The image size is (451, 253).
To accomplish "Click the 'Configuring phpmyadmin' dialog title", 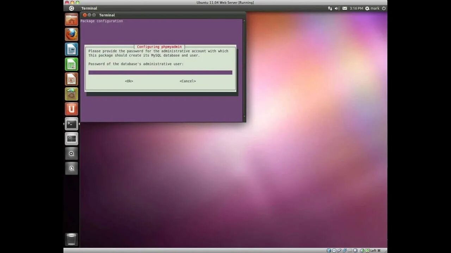I will click(159, 47).
